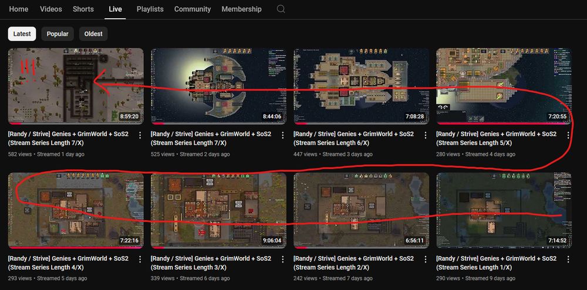
Task: Play the stream thumbnail with duration 8:59:20
Action: (x=76, y=86)
